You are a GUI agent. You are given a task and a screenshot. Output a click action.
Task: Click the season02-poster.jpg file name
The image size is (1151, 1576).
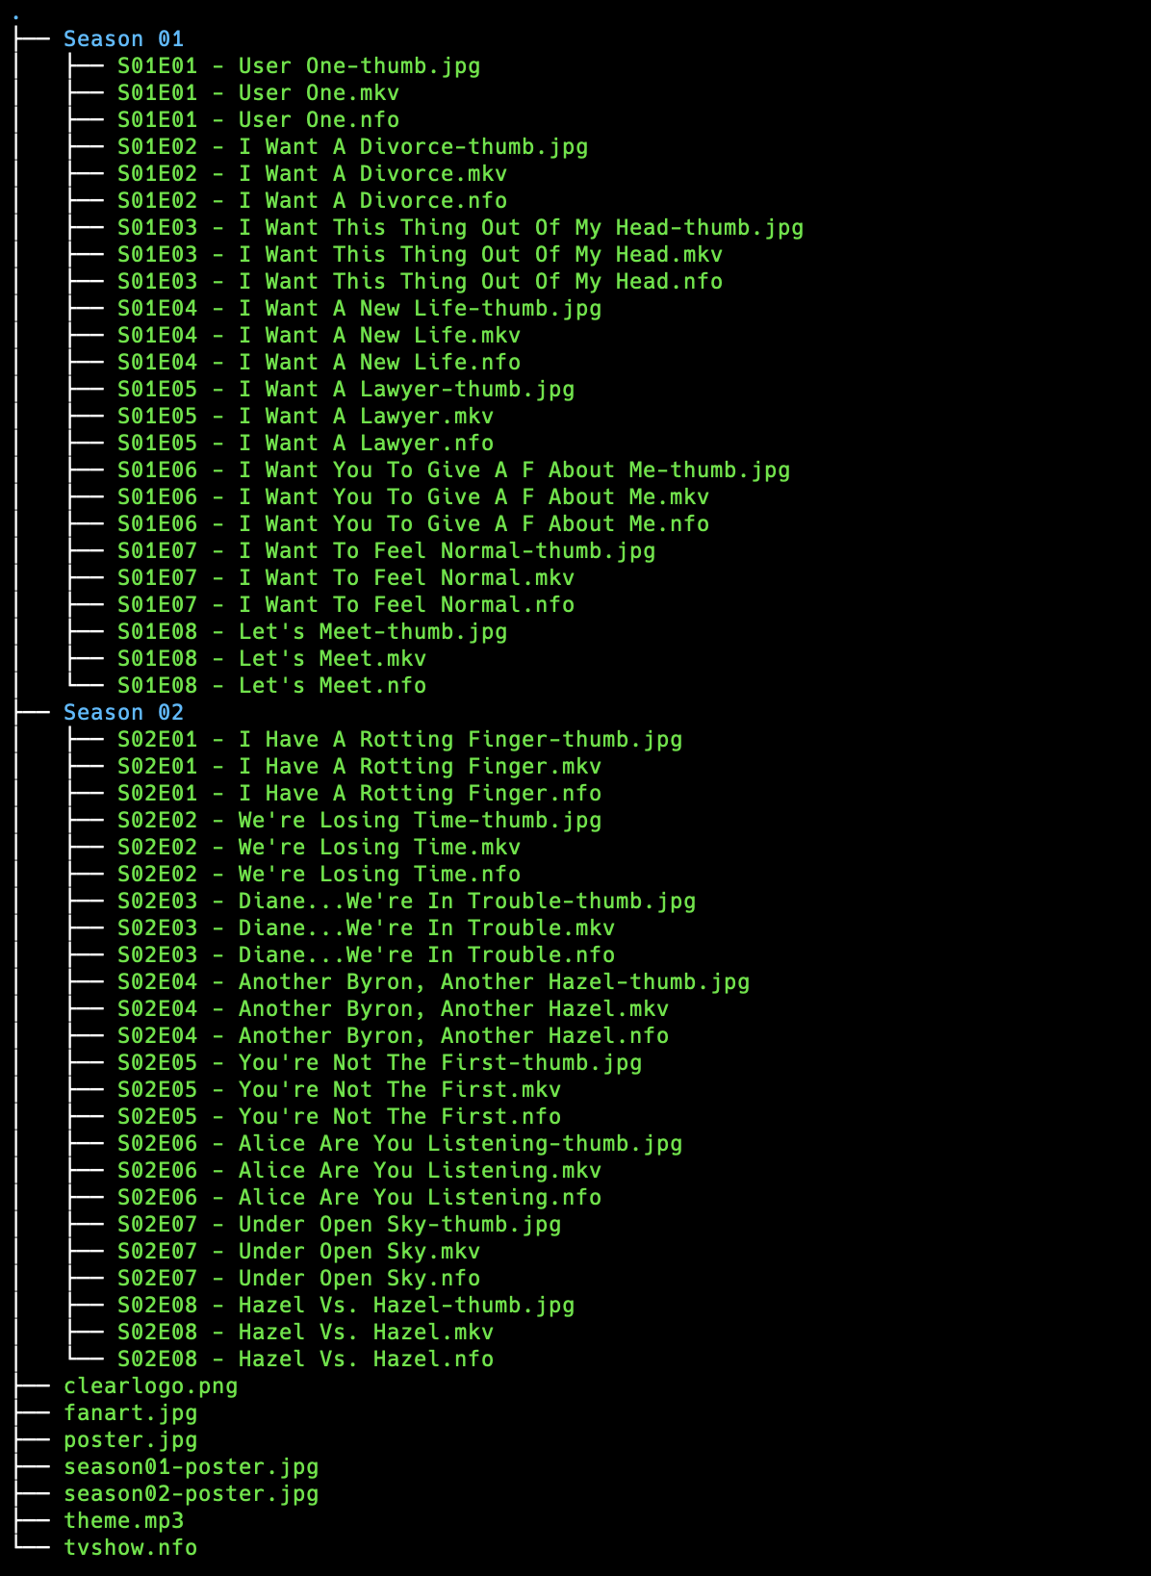191,1494
